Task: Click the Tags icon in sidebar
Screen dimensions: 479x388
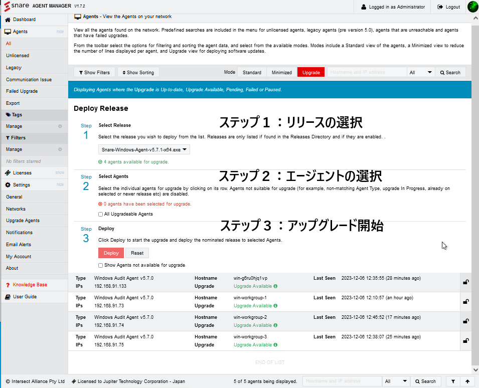Action: pyautogui.click(x=8, y=115)
